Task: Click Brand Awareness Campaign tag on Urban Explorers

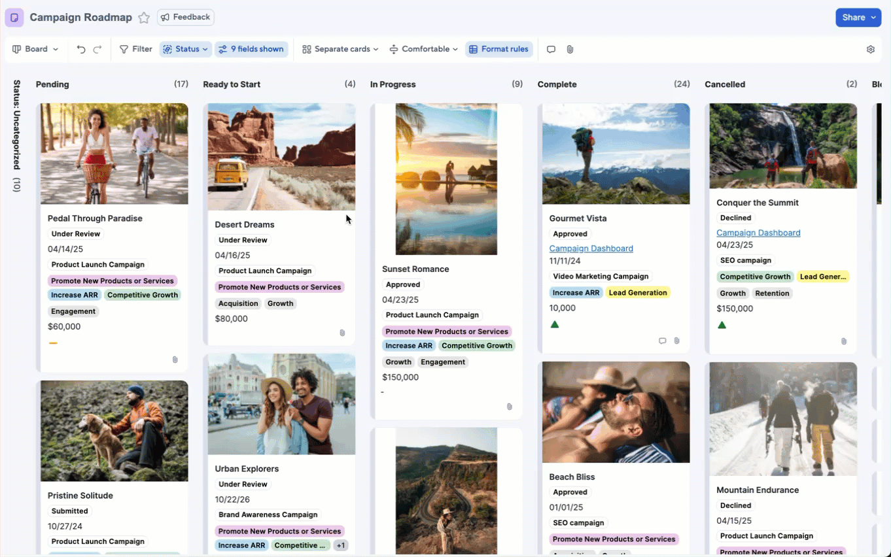Action: click(268, 515)
